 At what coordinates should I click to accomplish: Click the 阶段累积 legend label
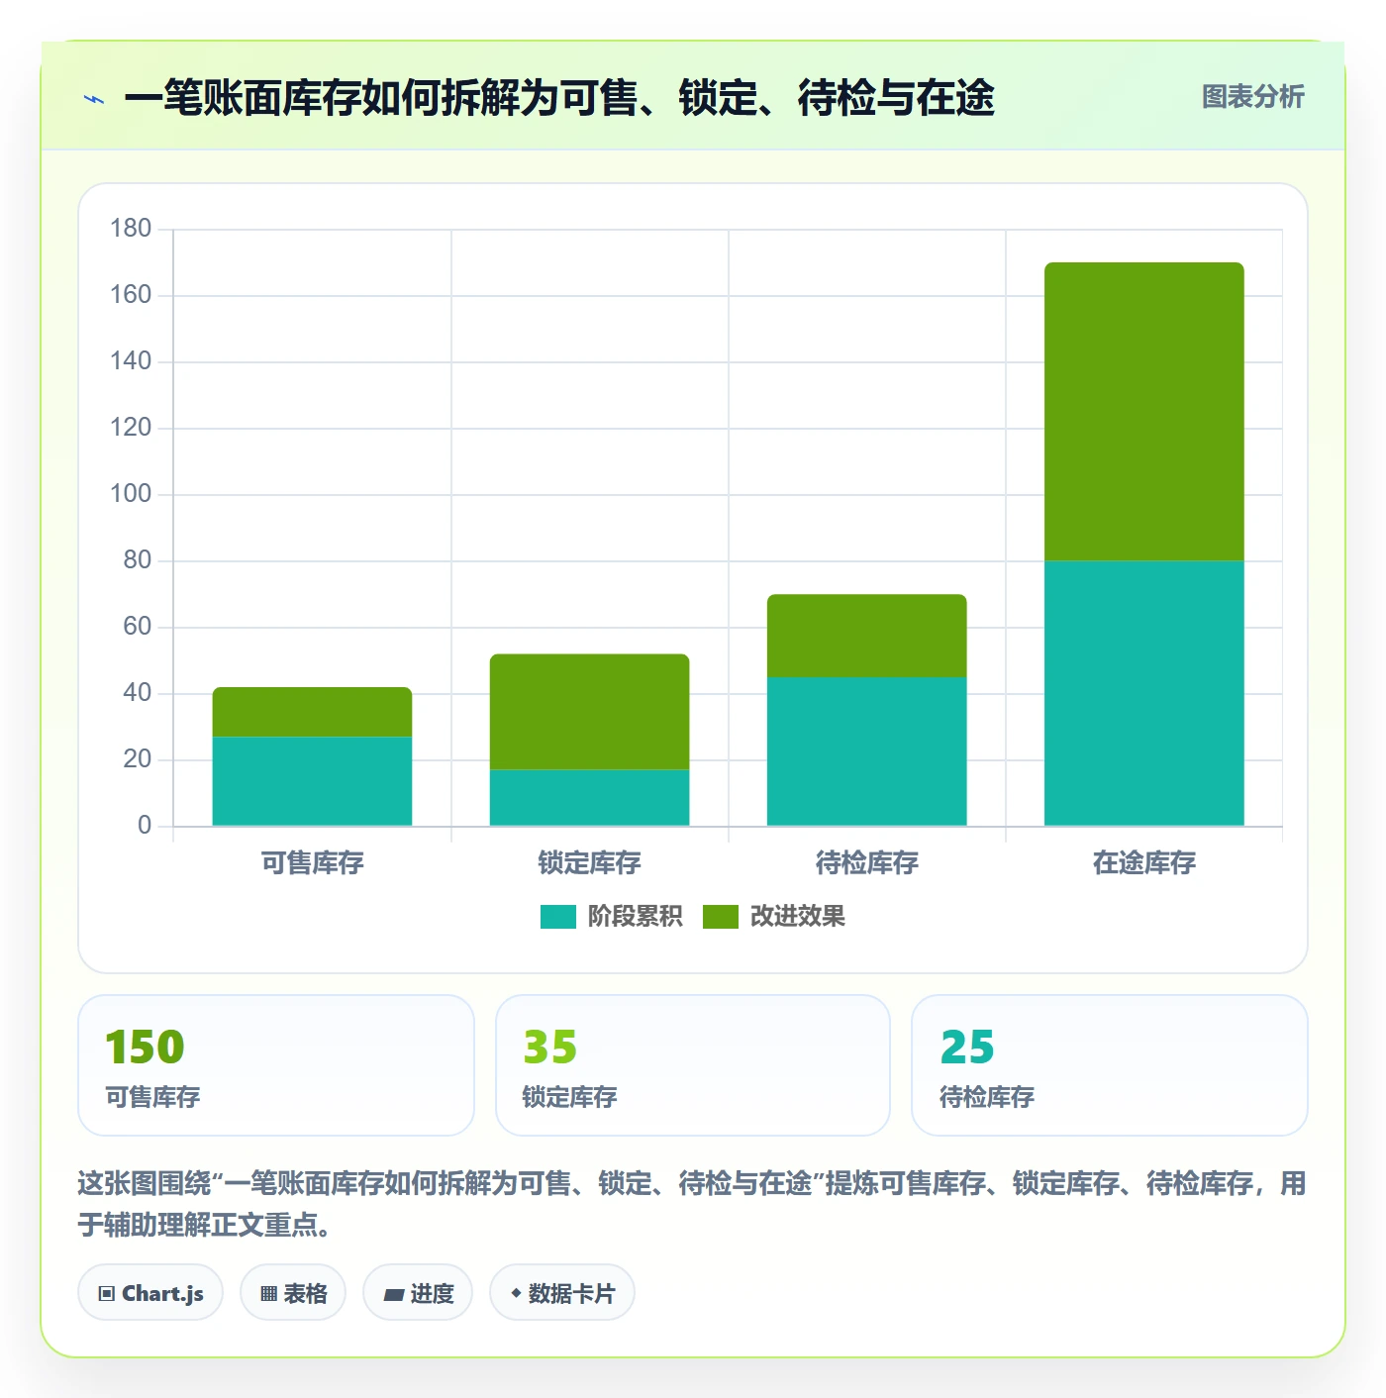coord(635,917)
